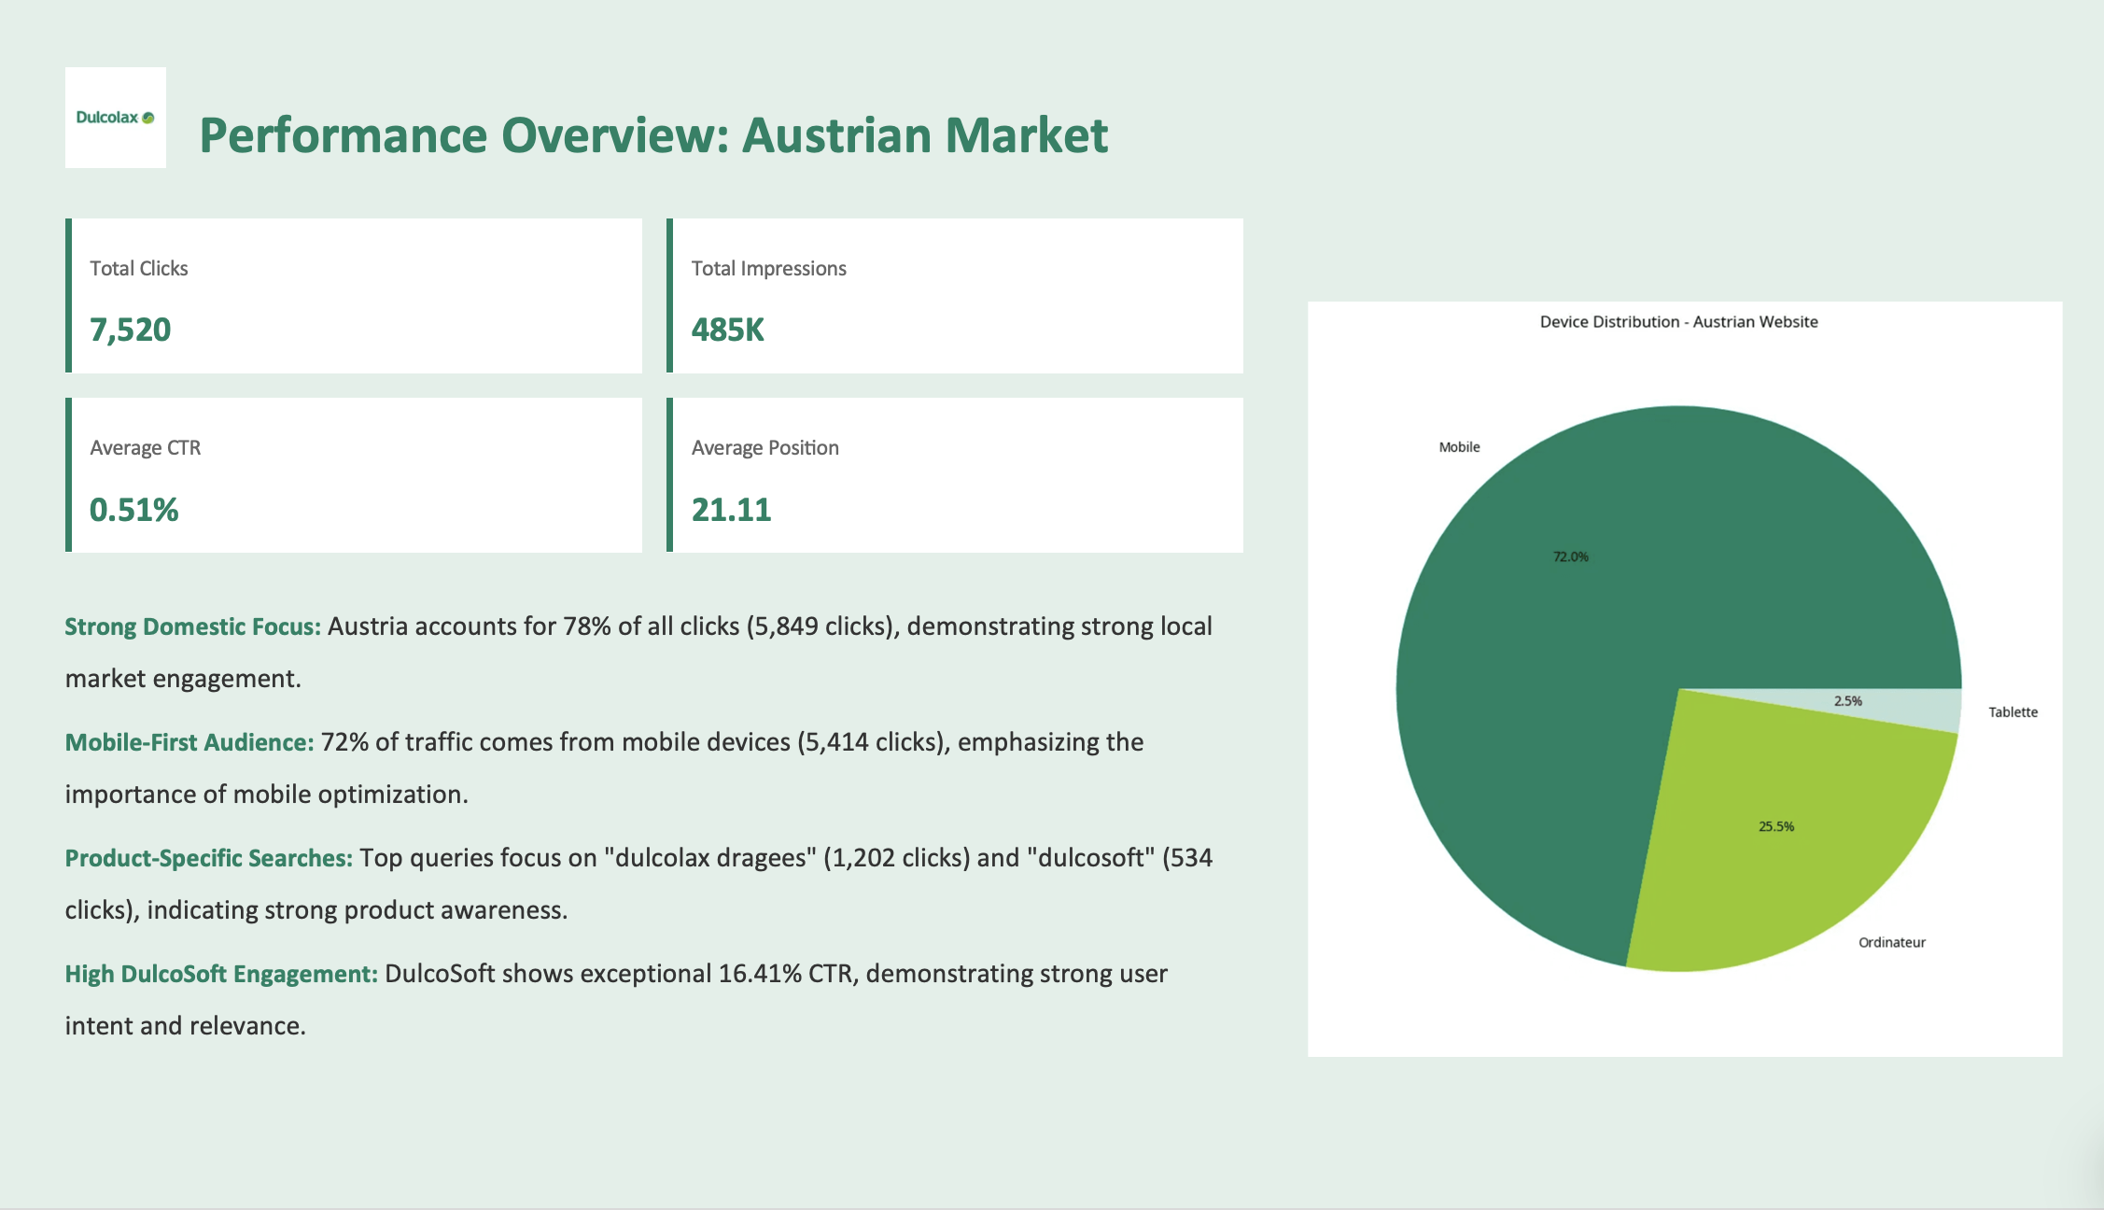Click the 2.5% label in the chart
The height and width of the screenshot is (1210, 2104).
pyautogui.click(x=1848, y=701)
